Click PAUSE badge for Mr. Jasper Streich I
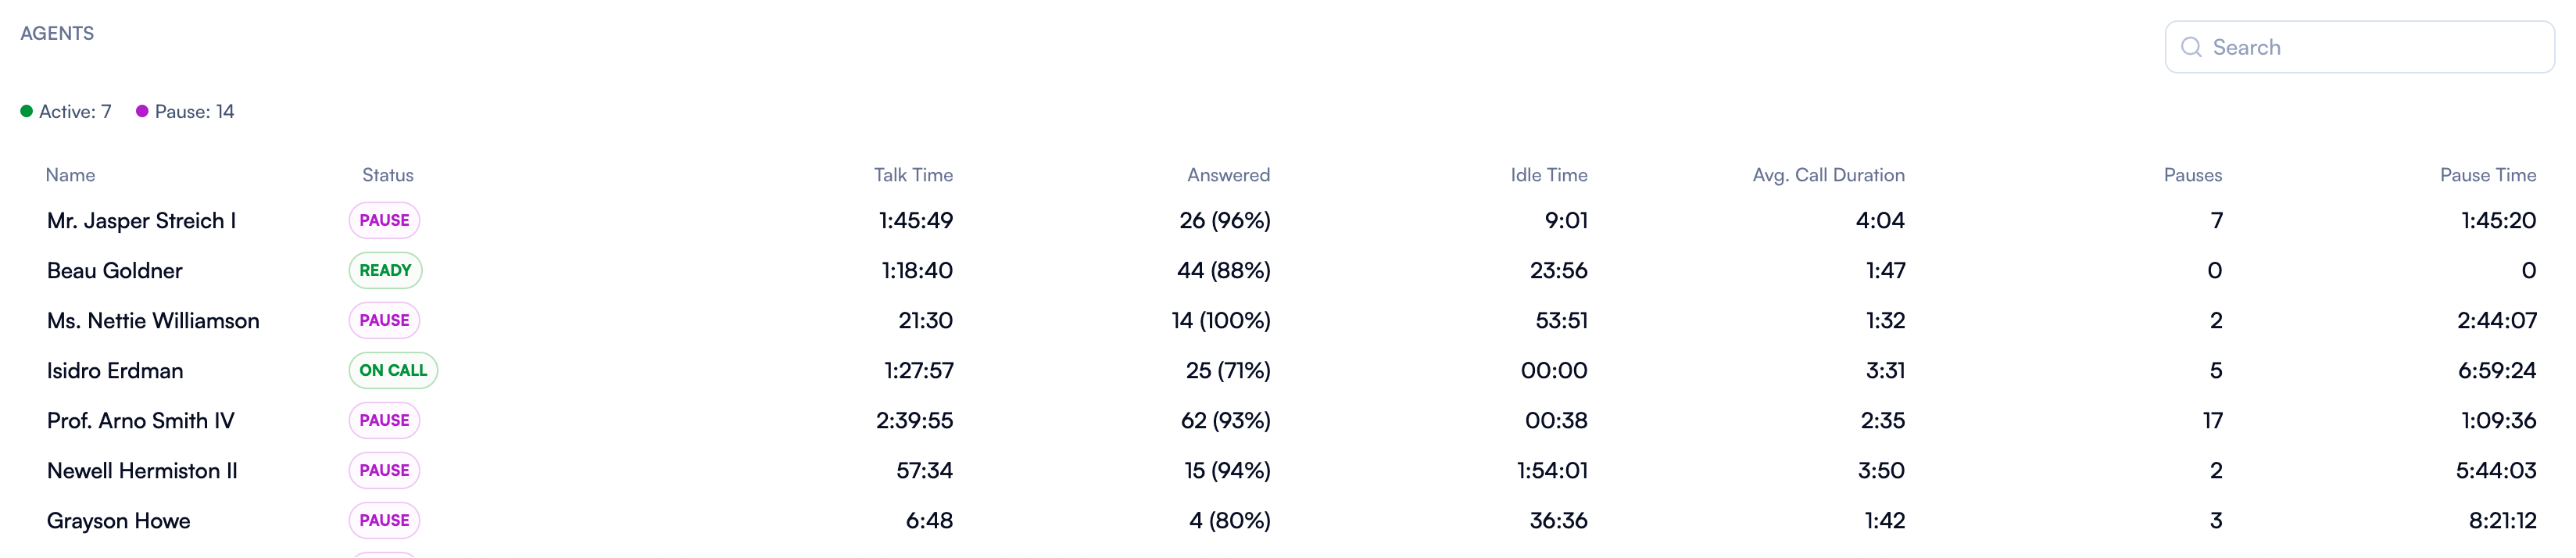The width and height of the screenshot is (2576, 558). pyautogui.click(x=384, y=220)
